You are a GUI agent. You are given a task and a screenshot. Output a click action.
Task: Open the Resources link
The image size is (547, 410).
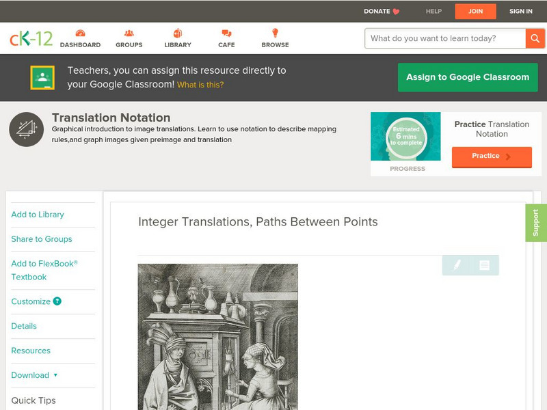tap(31, 351)
